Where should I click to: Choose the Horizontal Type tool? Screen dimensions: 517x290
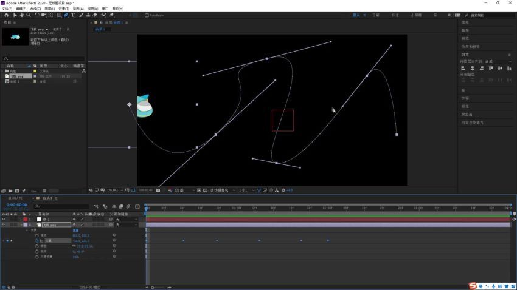(x=73, y=15)
